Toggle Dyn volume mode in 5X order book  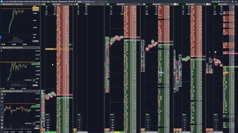point(112,115)
